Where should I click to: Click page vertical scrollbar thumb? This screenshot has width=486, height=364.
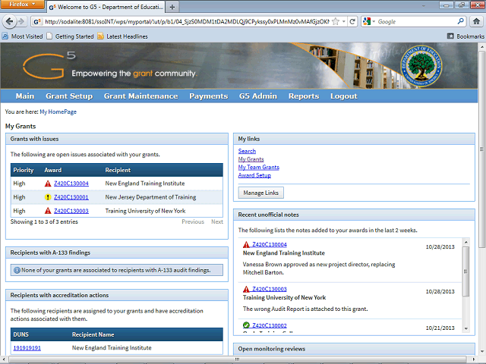(481, 149)
